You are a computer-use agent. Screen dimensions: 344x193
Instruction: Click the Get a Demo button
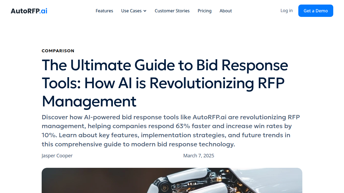tap(316, 11)
